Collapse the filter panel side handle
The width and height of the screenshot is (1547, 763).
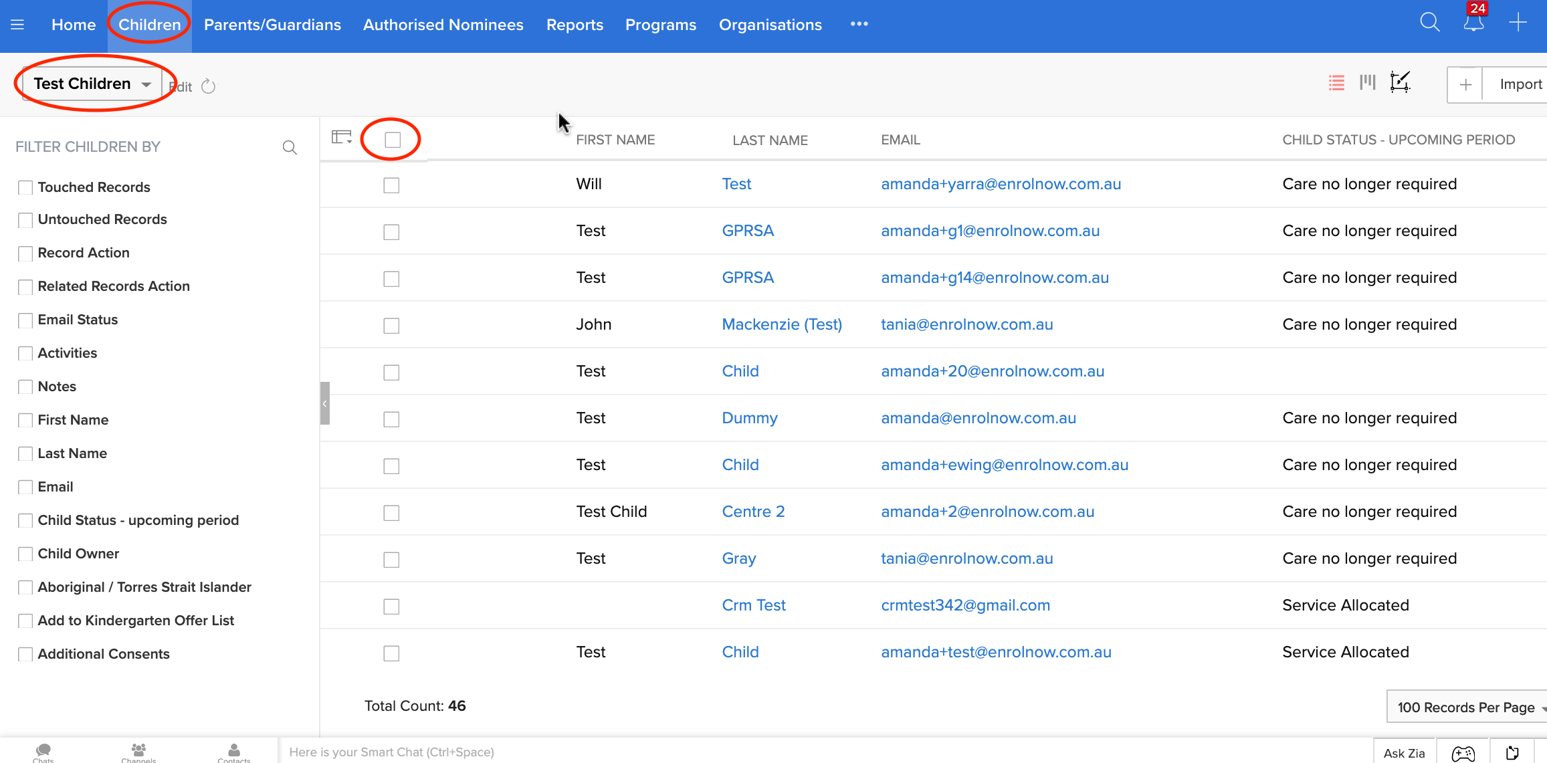324,403
